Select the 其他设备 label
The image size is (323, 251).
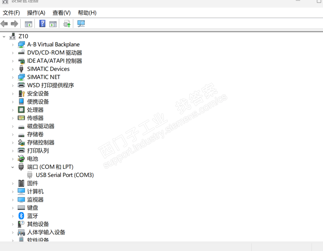coord(38,224)
